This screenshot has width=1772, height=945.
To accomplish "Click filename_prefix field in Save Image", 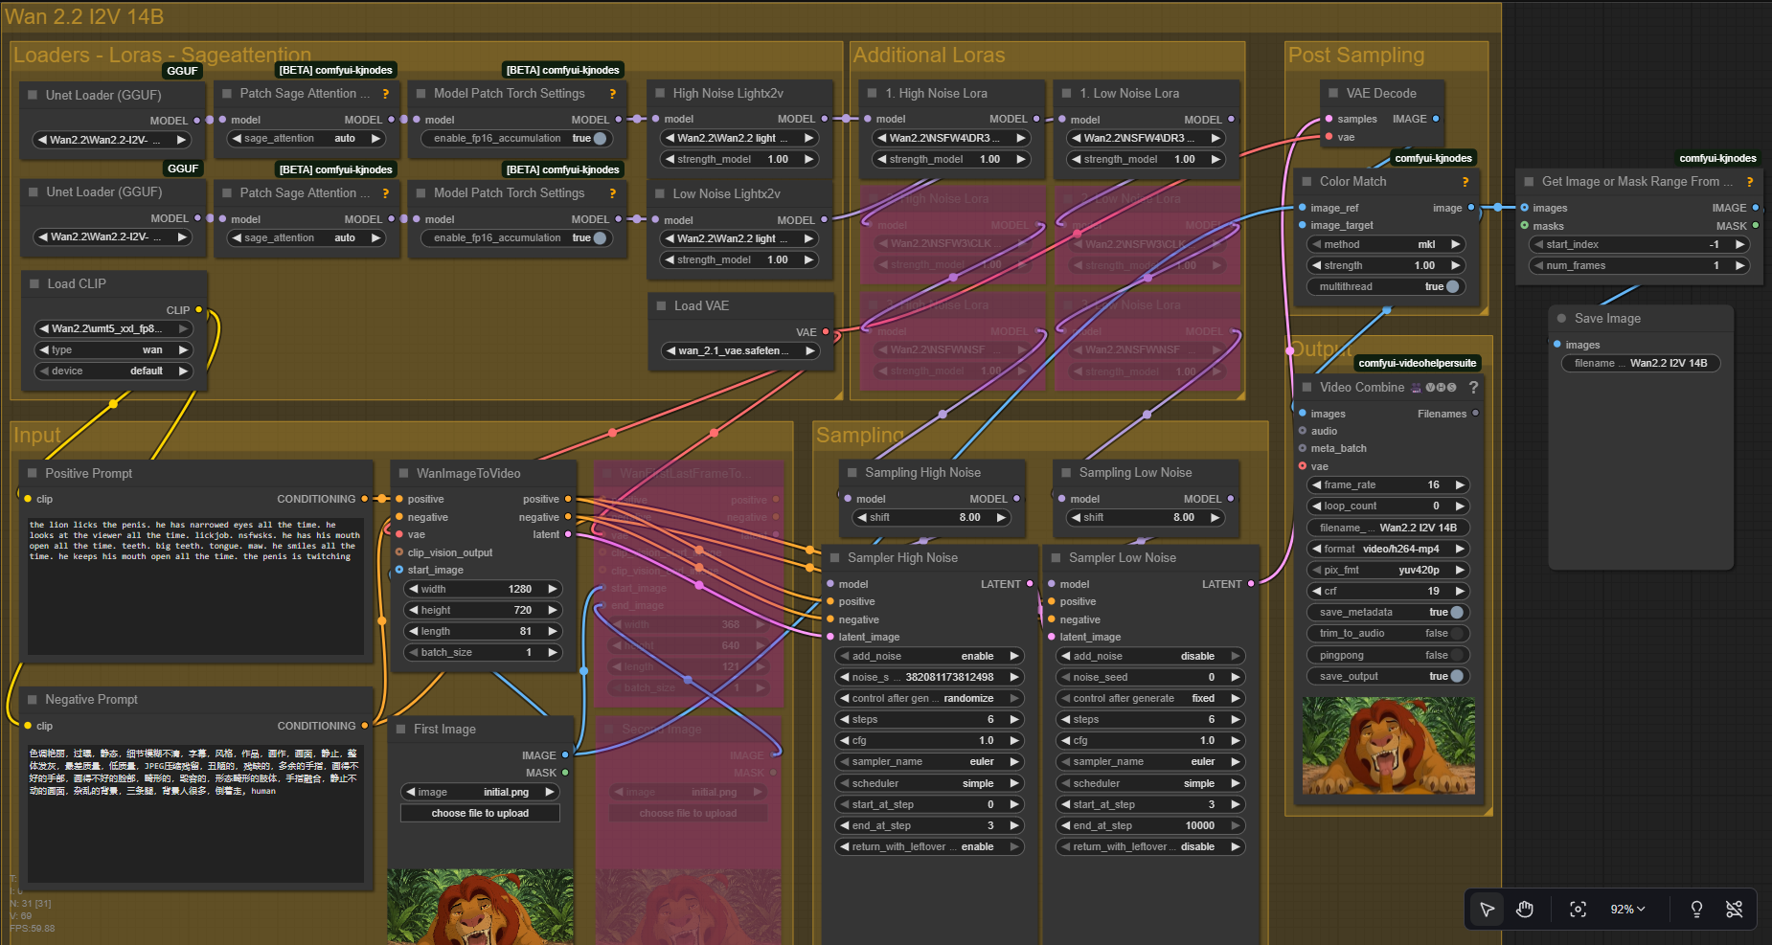I will click(x=1640, y=363).
